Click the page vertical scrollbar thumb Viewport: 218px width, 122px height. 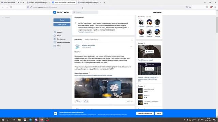(217, 25)
